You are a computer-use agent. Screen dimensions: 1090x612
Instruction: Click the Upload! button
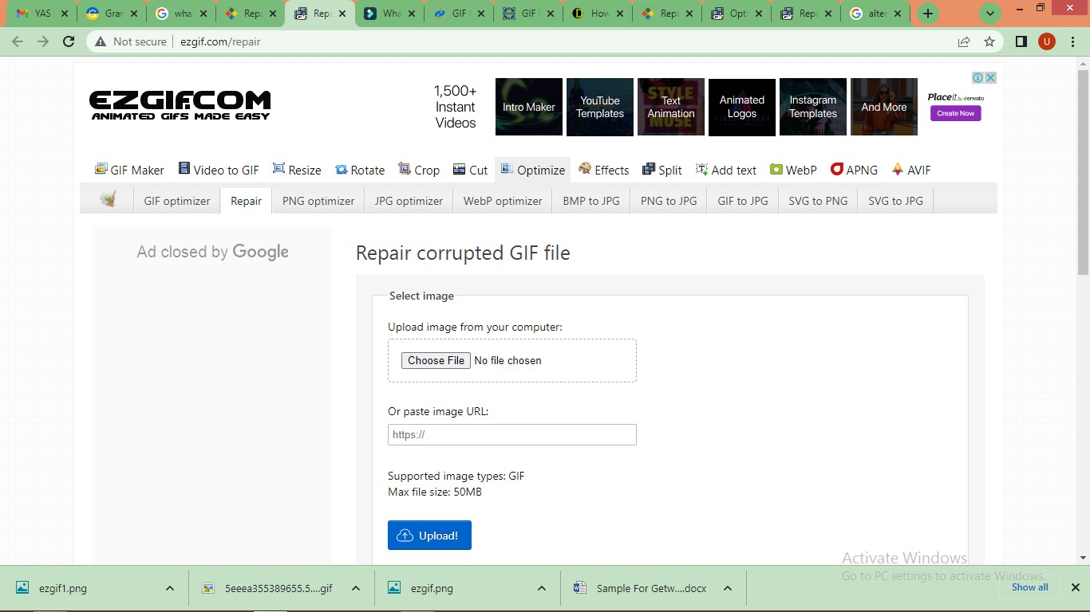point(429,535)
